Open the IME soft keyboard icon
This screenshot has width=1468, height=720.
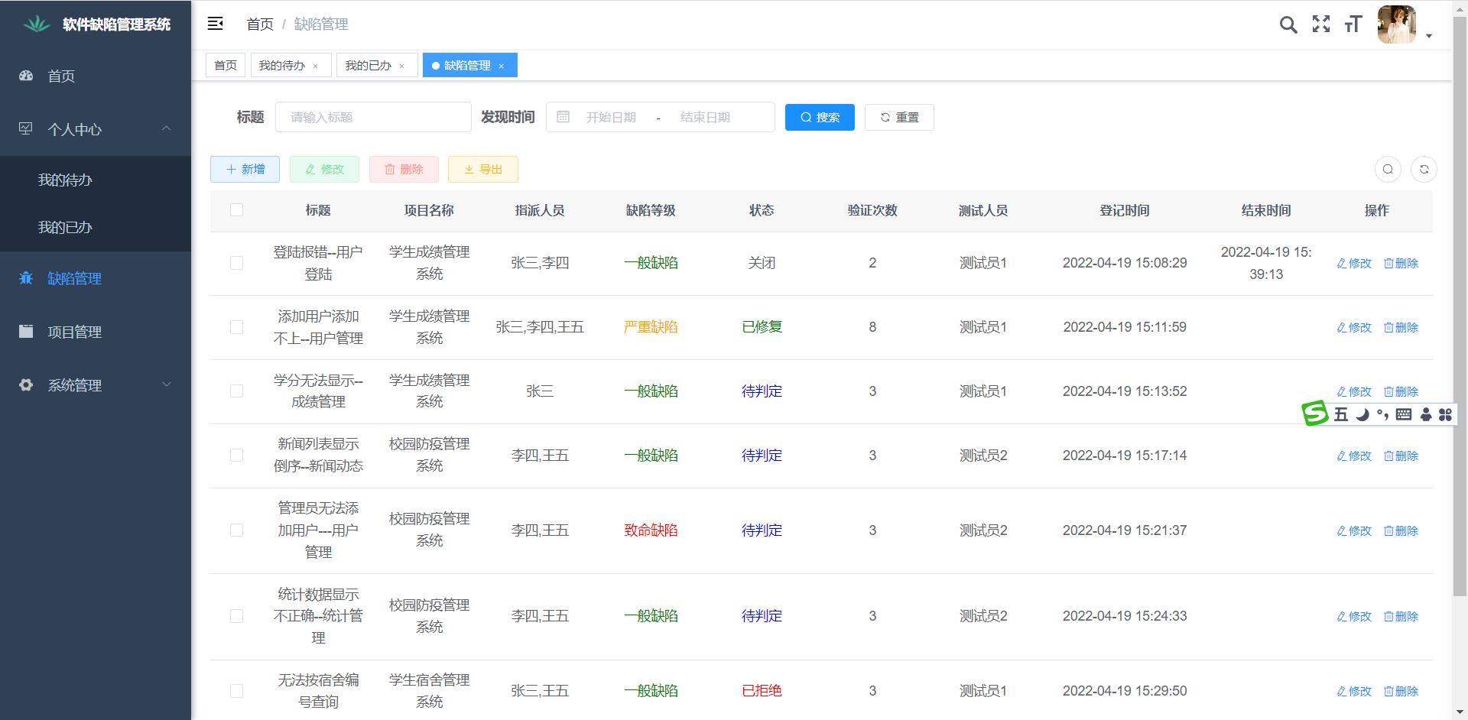point(1404,414)
